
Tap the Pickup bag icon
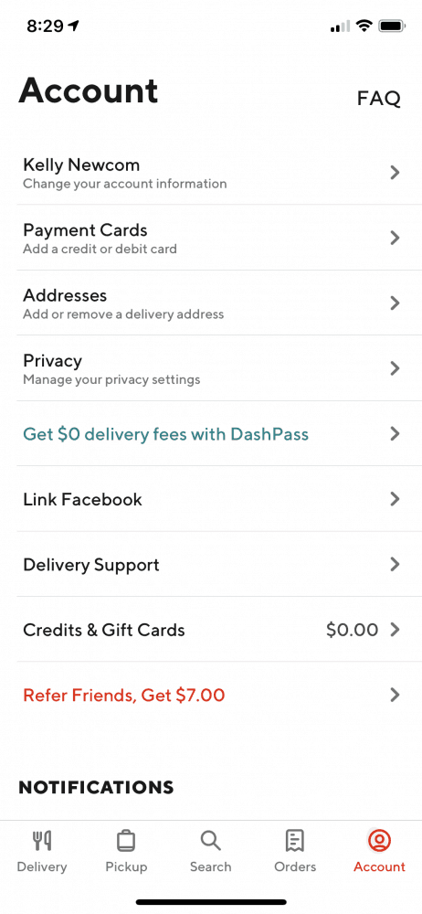click(126, 841)
